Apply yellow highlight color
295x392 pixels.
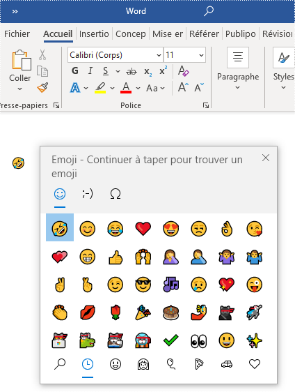coord(100,88)
